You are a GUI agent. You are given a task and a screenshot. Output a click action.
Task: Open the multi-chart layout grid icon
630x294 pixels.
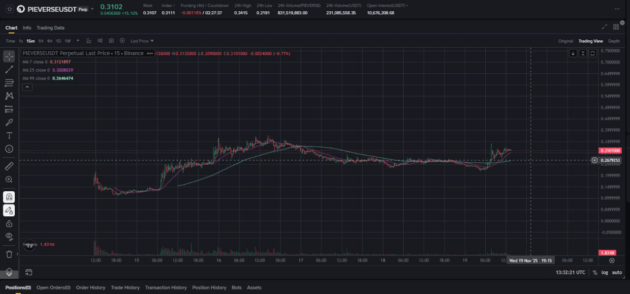(615, 27)
